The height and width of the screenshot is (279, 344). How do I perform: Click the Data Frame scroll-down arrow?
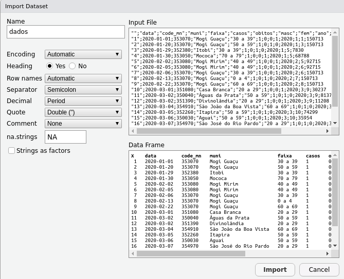coord(335,246)
